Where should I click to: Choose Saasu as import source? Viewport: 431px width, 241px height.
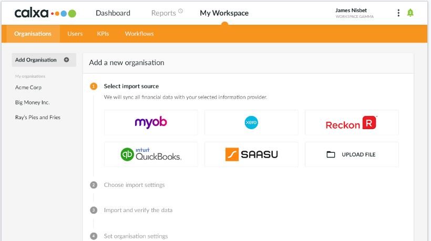(x=251, y=154)
